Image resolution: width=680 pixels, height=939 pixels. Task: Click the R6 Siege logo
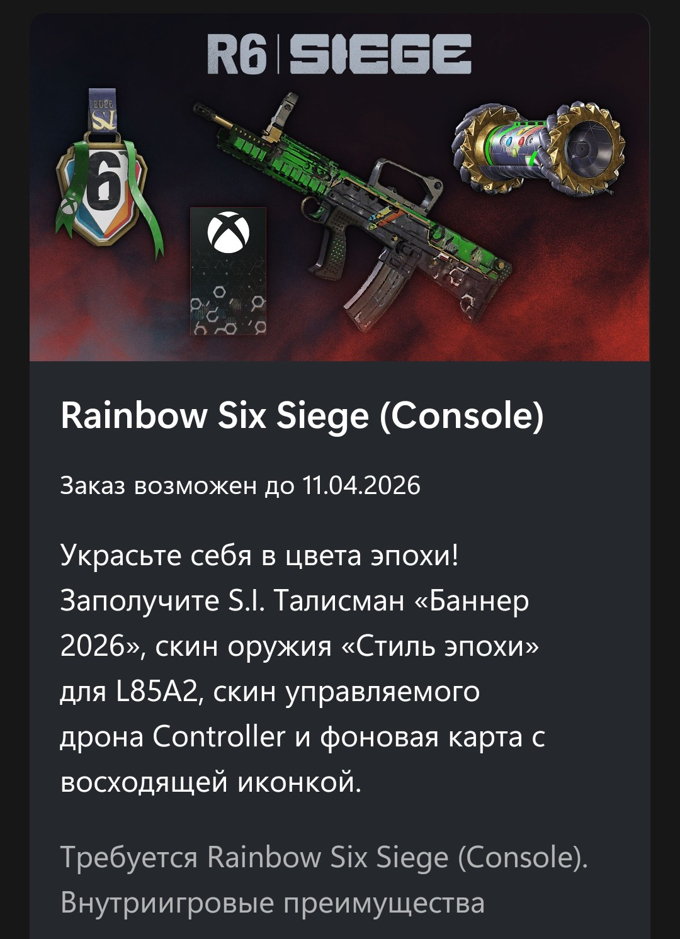coord(339,54)
